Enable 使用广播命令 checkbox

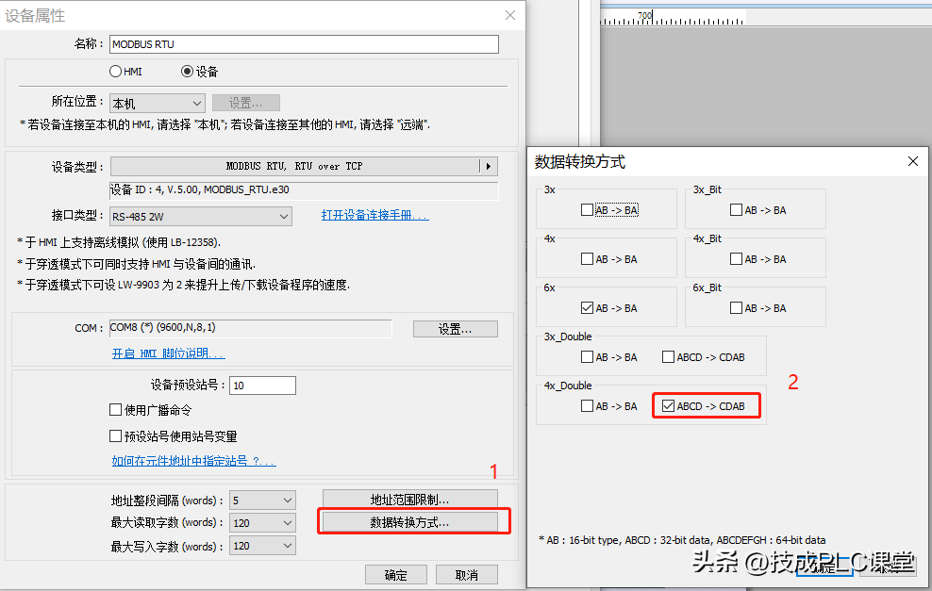tap(116, 410)
